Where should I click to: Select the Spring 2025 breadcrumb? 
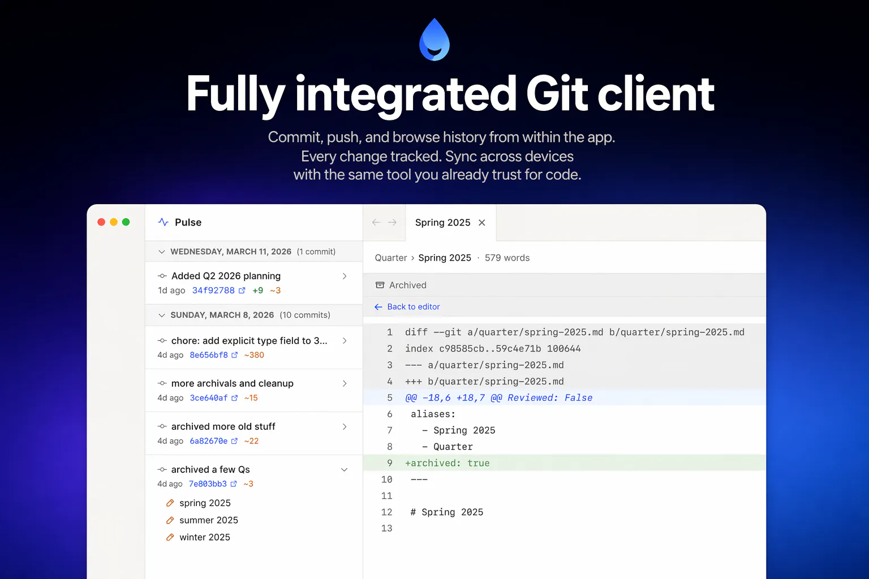pos(445,258)
